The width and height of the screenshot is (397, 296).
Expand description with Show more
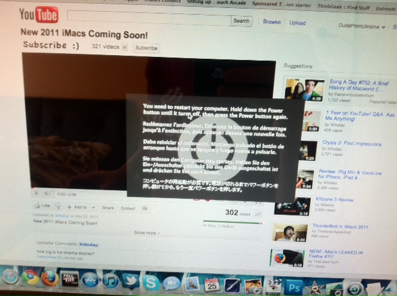(147, 233)
